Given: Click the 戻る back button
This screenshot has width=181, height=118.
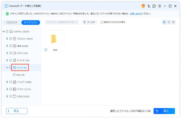Looking at the screenshot, I should click(x=17, y=111).
